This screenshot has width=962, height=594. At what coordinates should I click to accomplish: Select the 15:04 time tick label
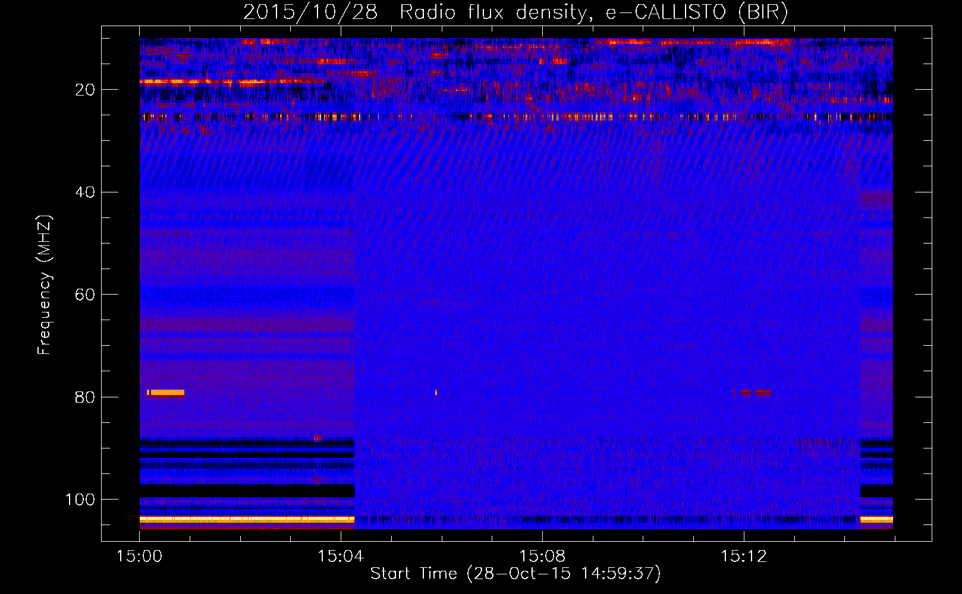[x=340, y=557]
